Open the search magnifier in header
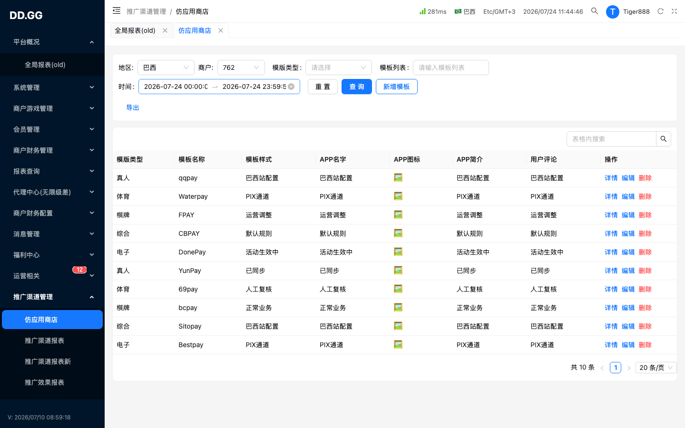This screenshot has width=685, height=428. tap(595, 11)
